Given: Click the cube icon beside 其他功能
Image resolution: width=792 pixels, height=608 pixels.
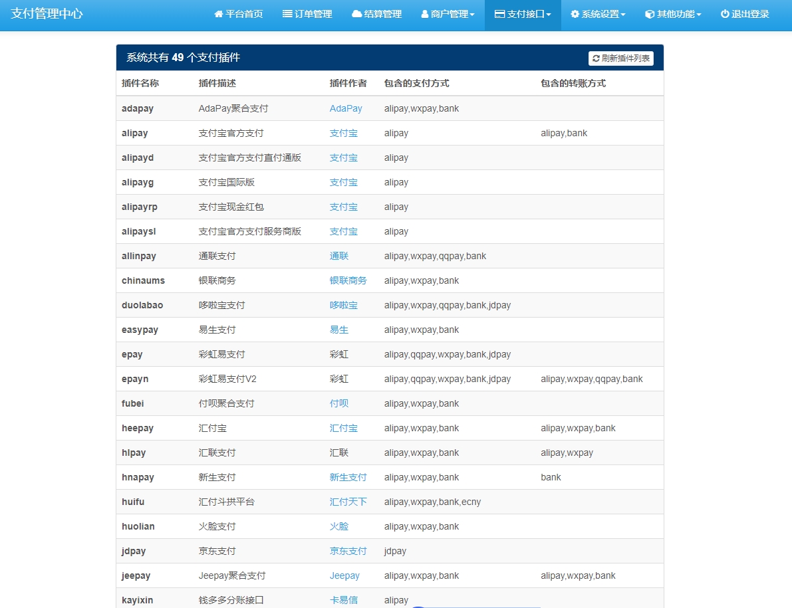Looking at the screenshot, I should 650,14.
